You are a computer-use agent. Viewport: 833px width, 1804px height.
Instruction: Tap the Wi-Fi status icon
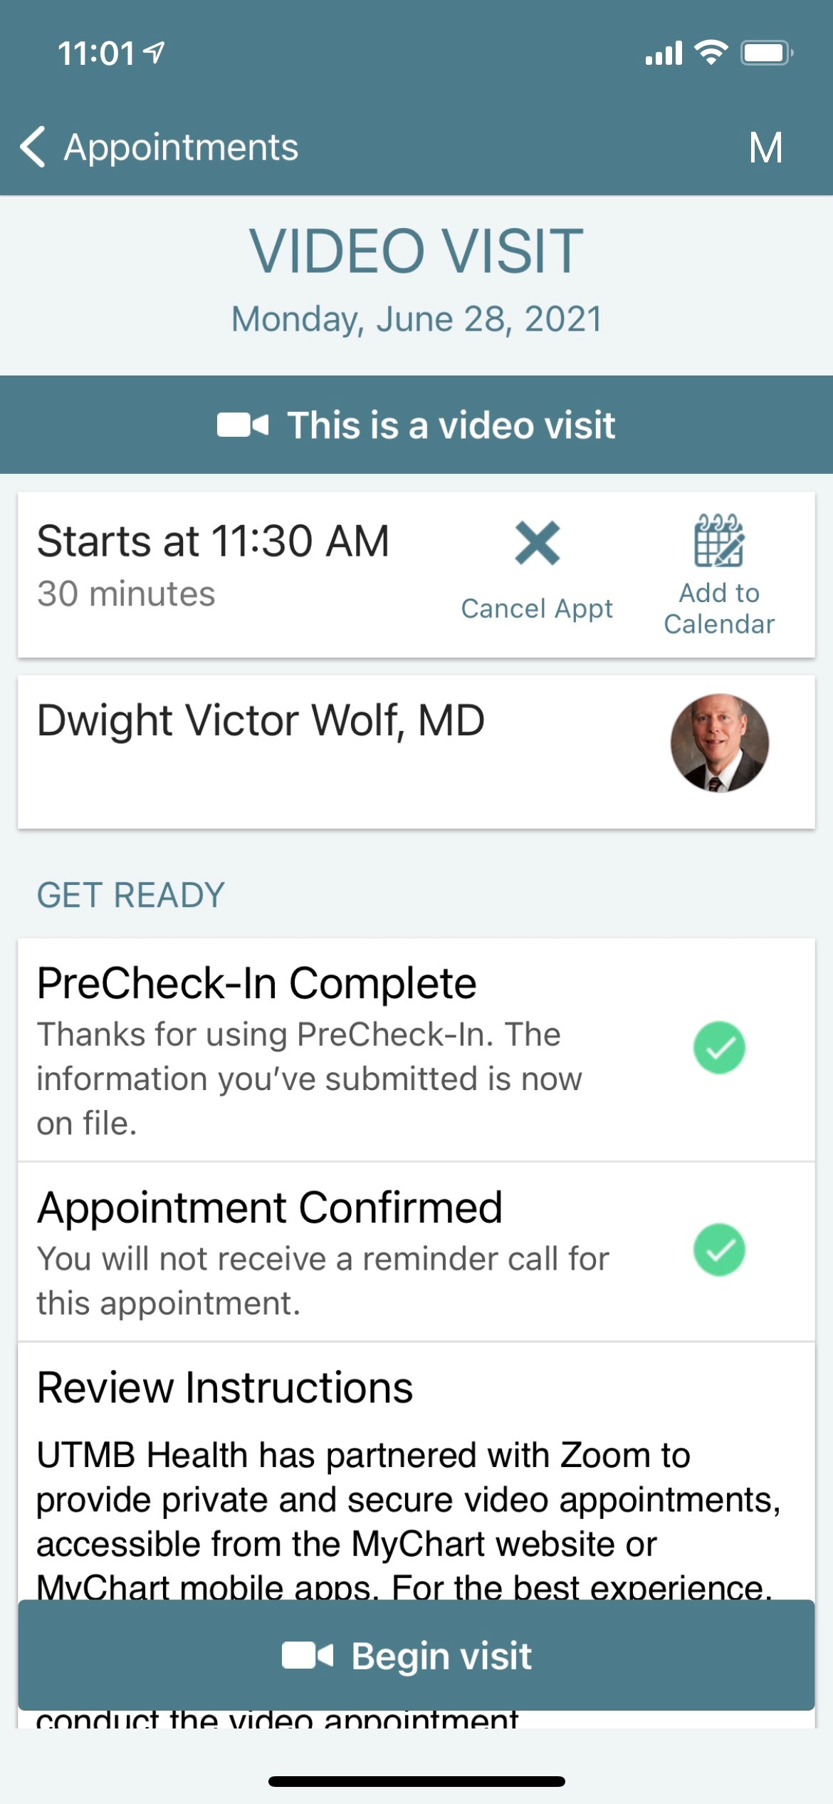[711, 53]
